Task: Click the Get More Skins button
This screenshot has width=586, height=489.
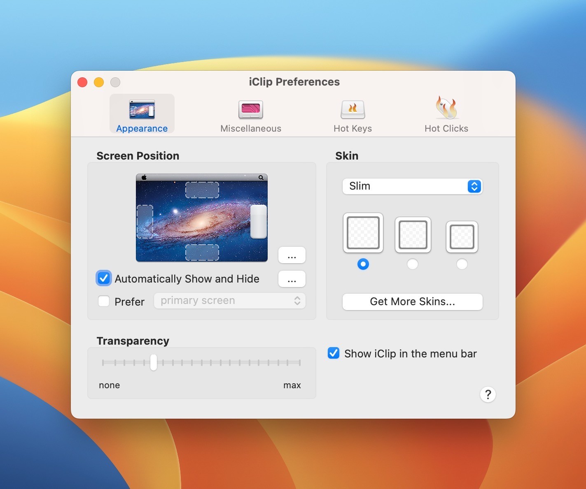Action: click(x=412, y=301)
